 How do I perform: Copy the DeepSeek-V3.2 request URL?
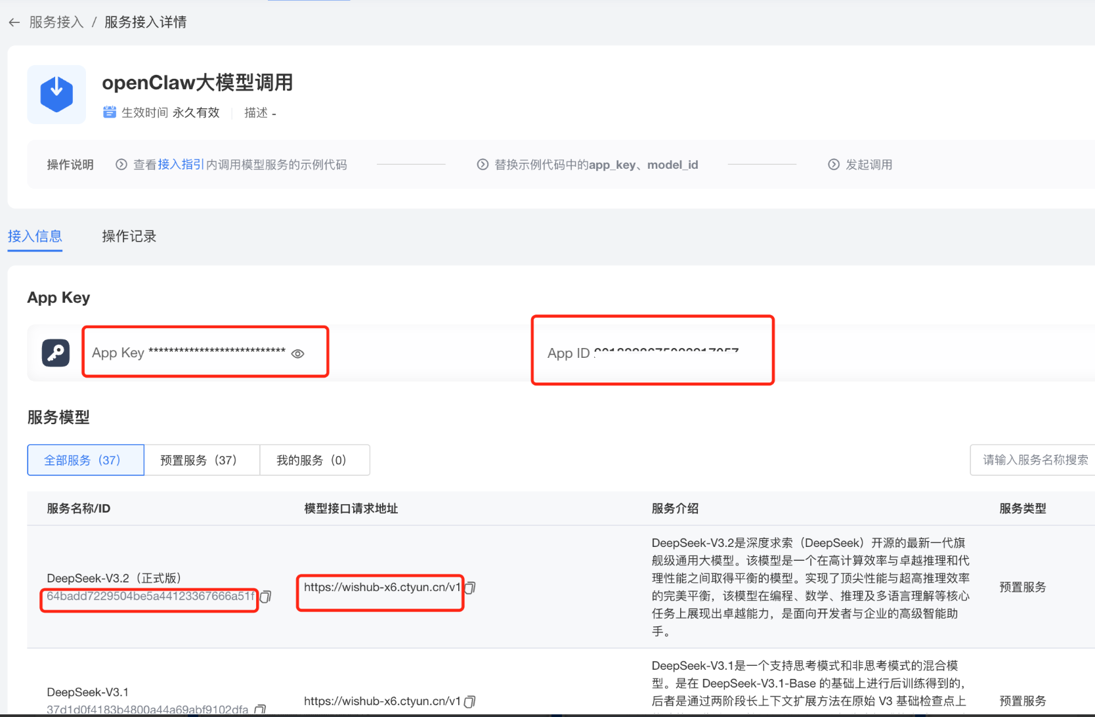[470, 588]
